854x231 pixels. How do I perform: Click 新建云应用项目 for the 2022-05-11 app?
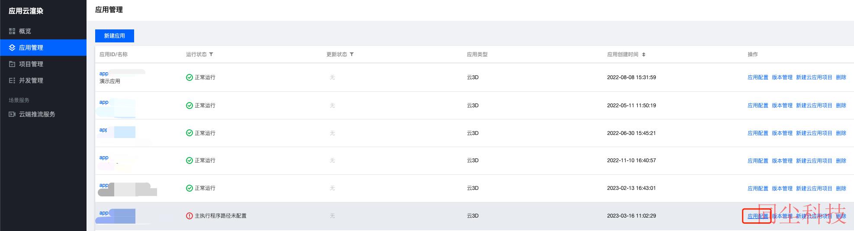814,106
